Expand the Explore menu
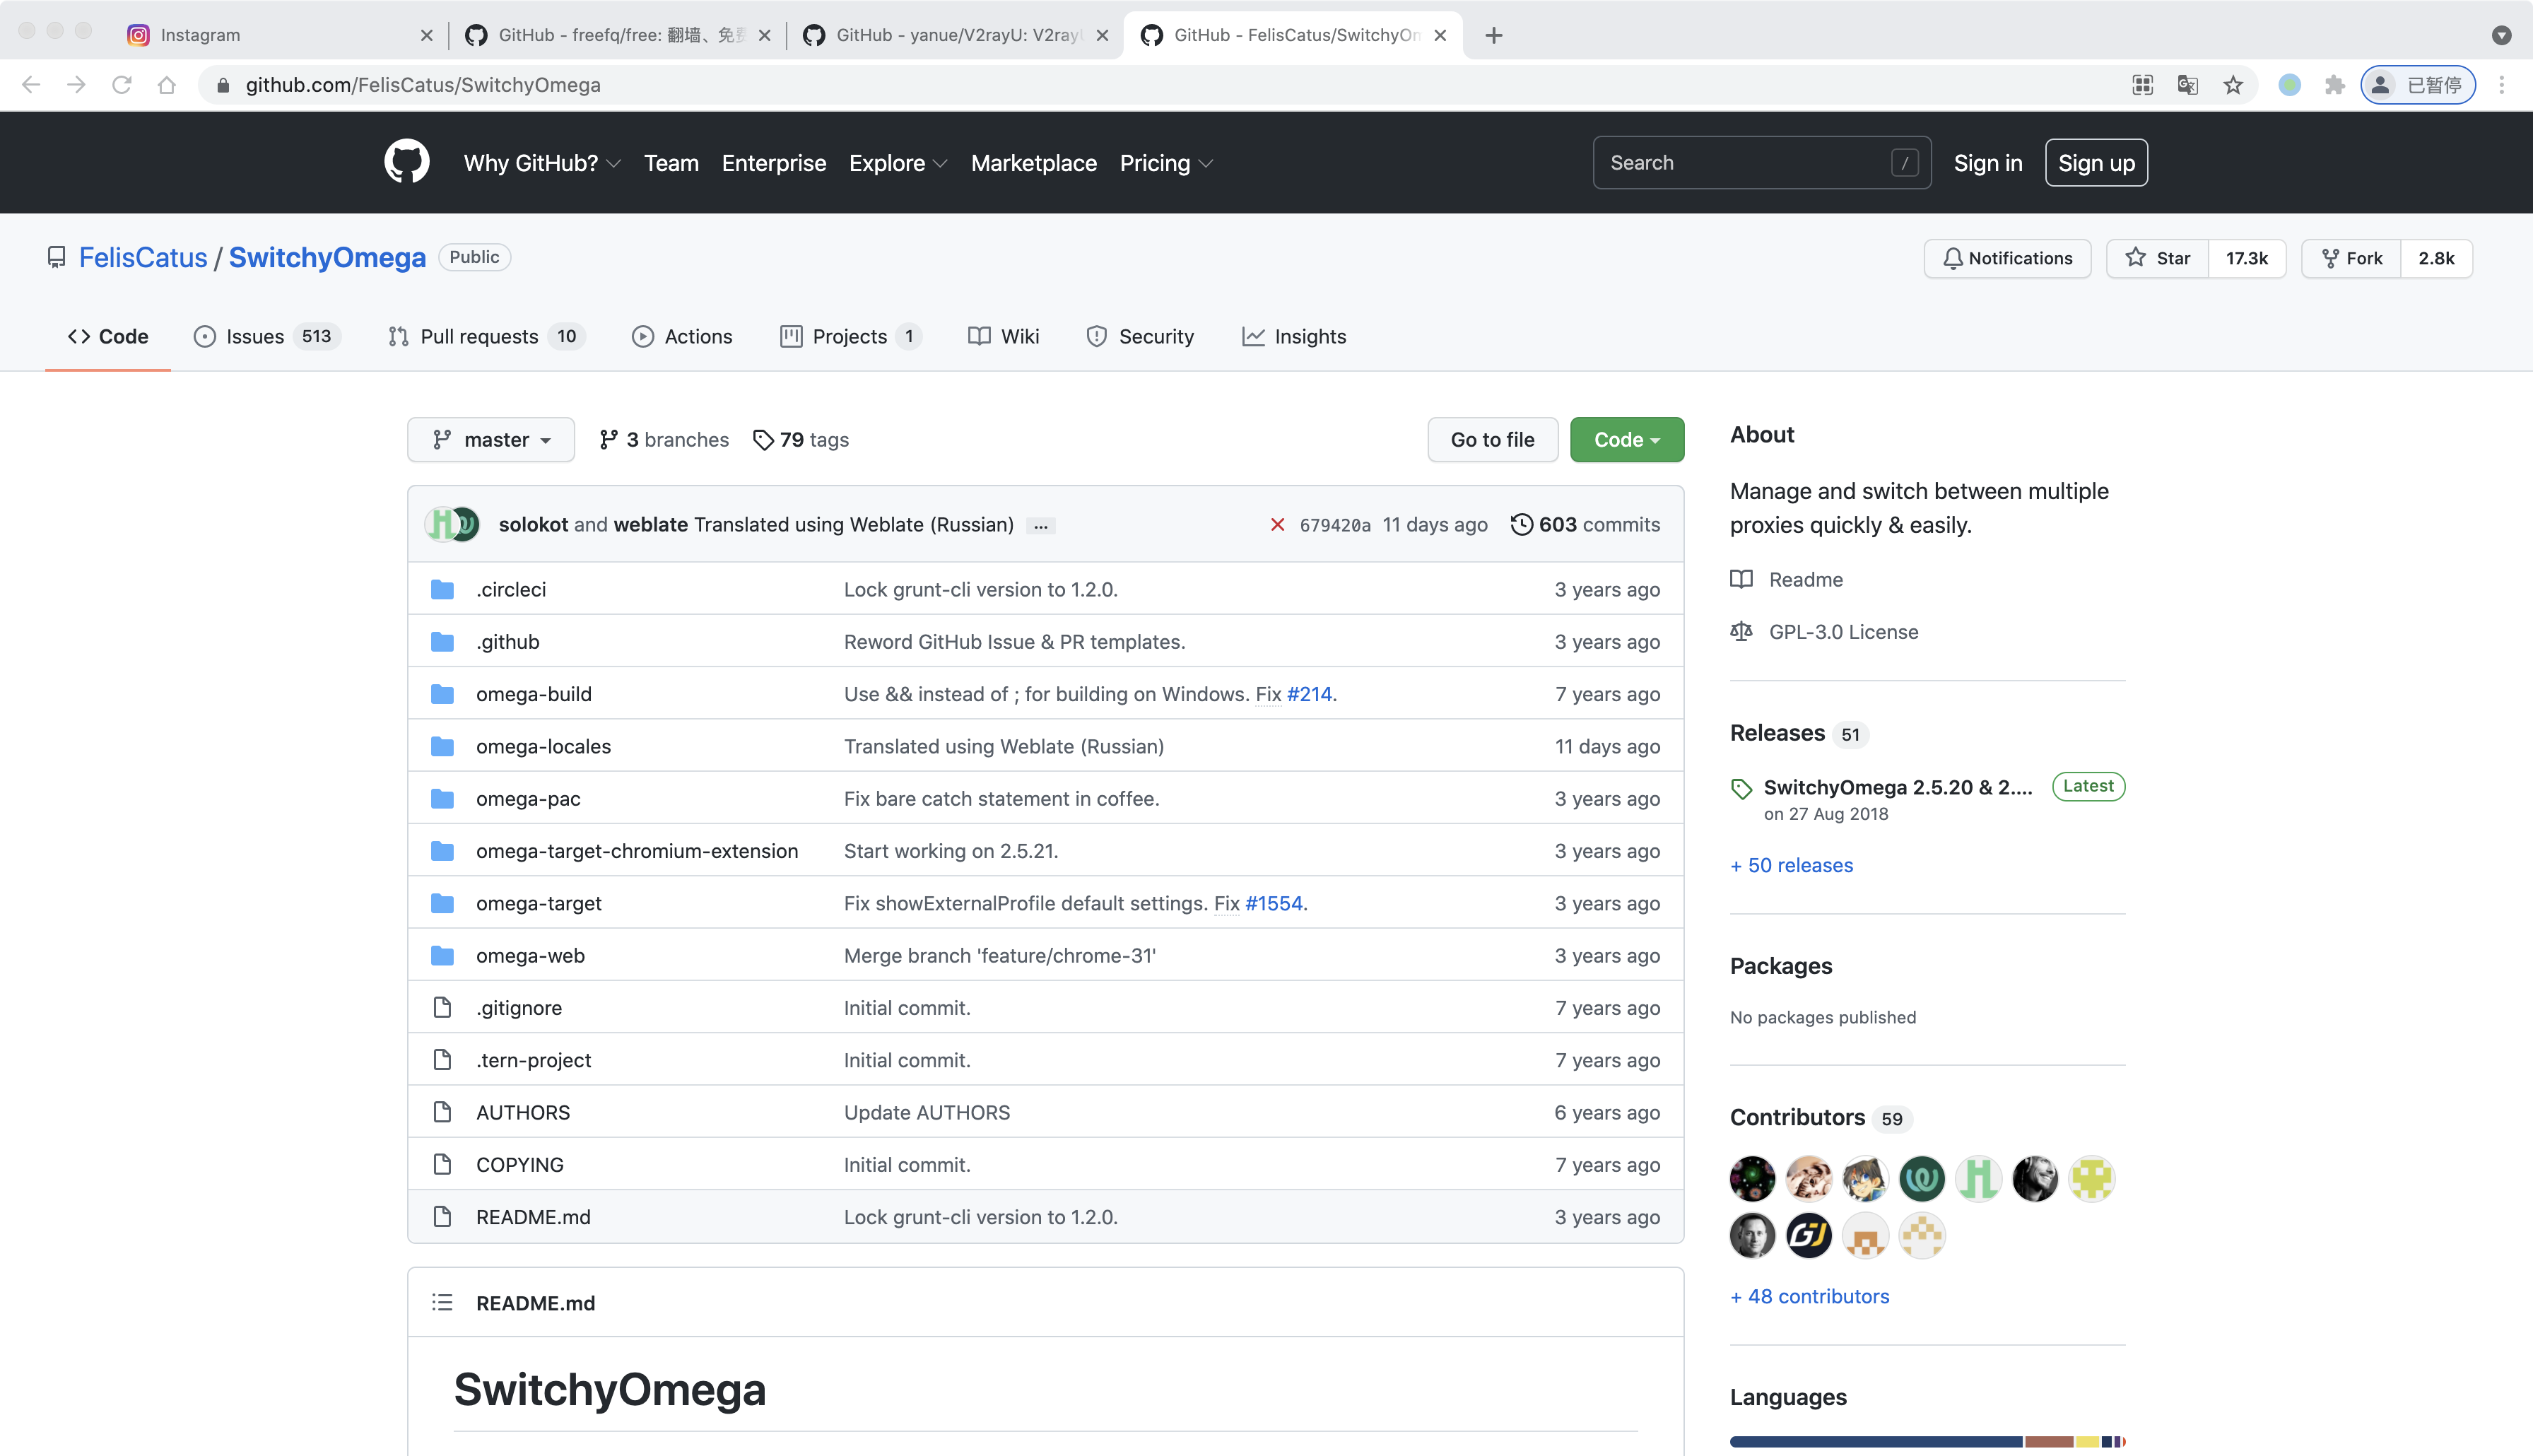Image resolution: width=2533 pixels, height=1456 pixels. click(x=898, y=163)
